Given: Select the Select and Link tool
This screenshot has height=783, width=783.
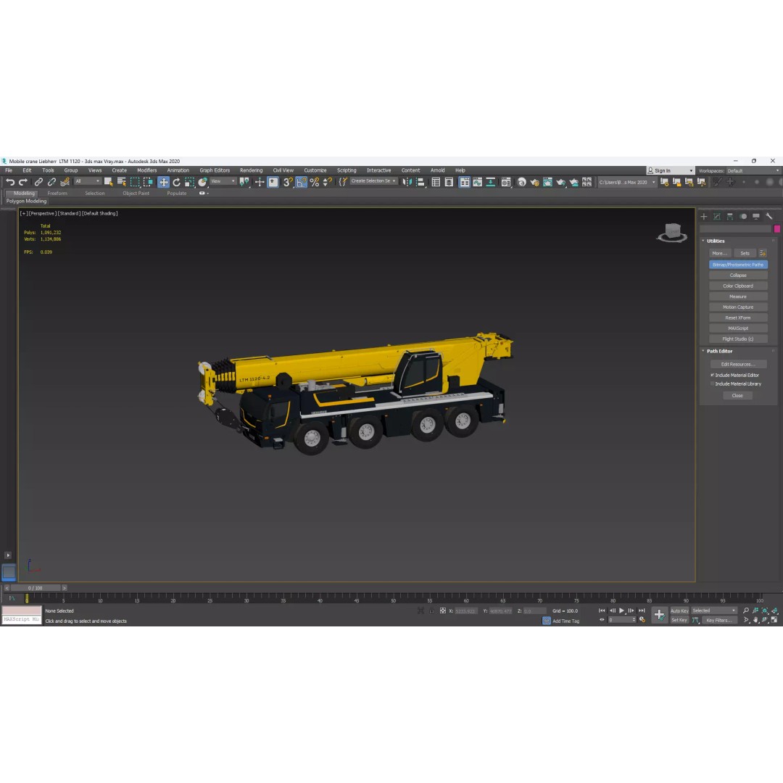Looking at the screenshot, I should tap(38, 182).
